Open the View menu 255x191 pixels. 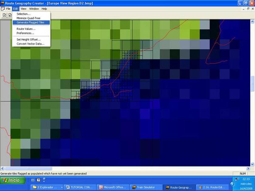(23, 9)
